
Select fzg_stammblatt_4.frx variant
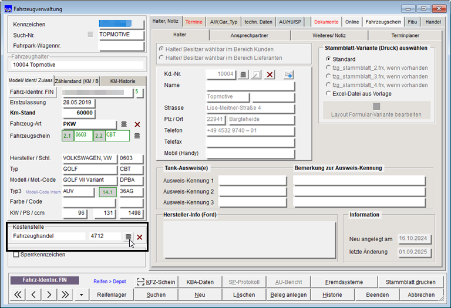point(328,84)
